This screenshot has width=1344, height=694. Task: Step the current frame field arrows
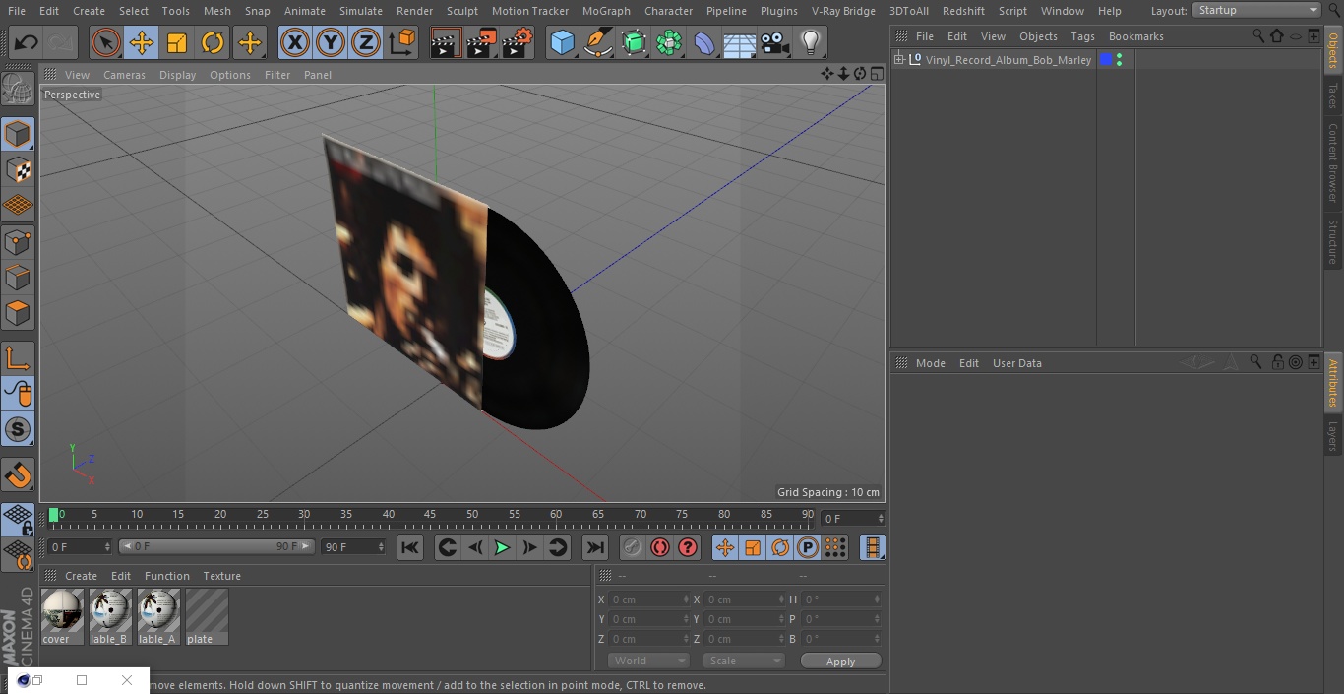(881, 518)
